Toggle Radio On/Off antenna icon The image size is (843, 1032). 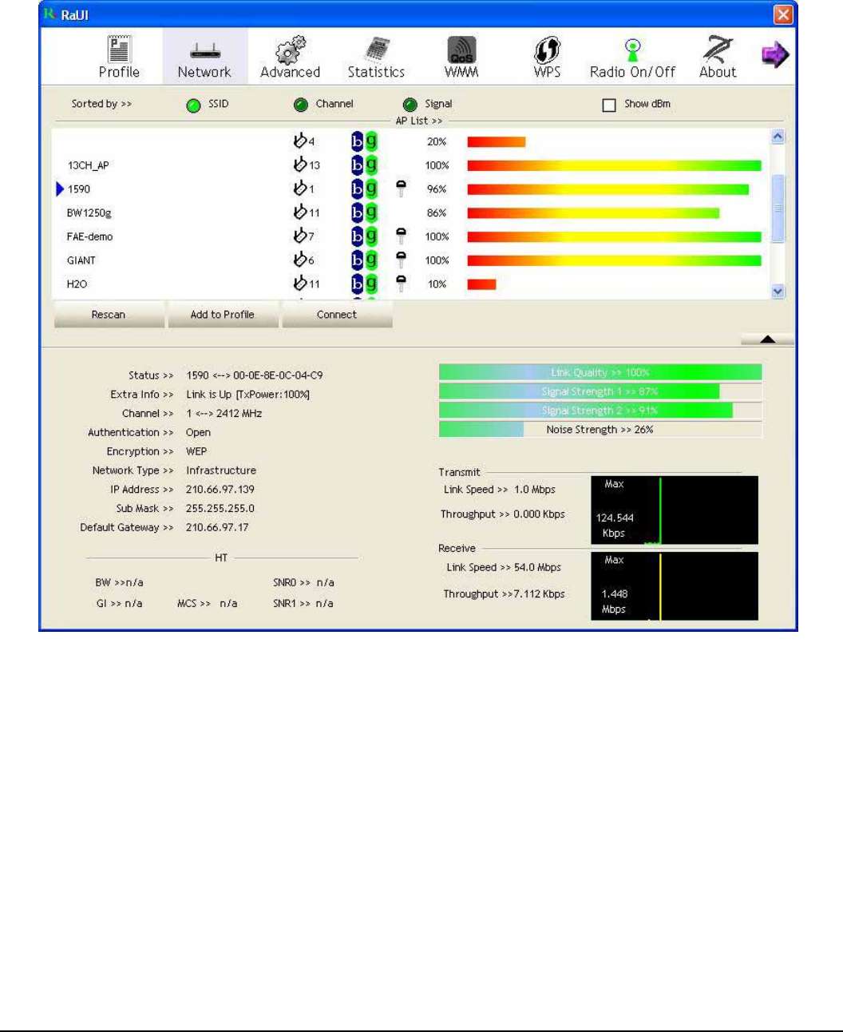[x=632, y=50]
